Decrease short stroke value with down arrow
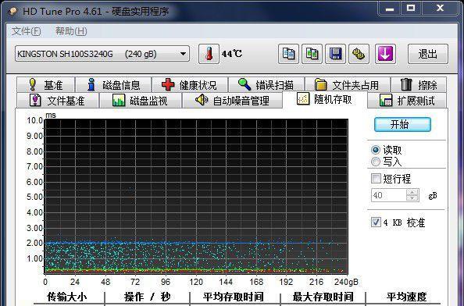The height and width of the screenshot is (306, 464). click(x=412, y=198)
